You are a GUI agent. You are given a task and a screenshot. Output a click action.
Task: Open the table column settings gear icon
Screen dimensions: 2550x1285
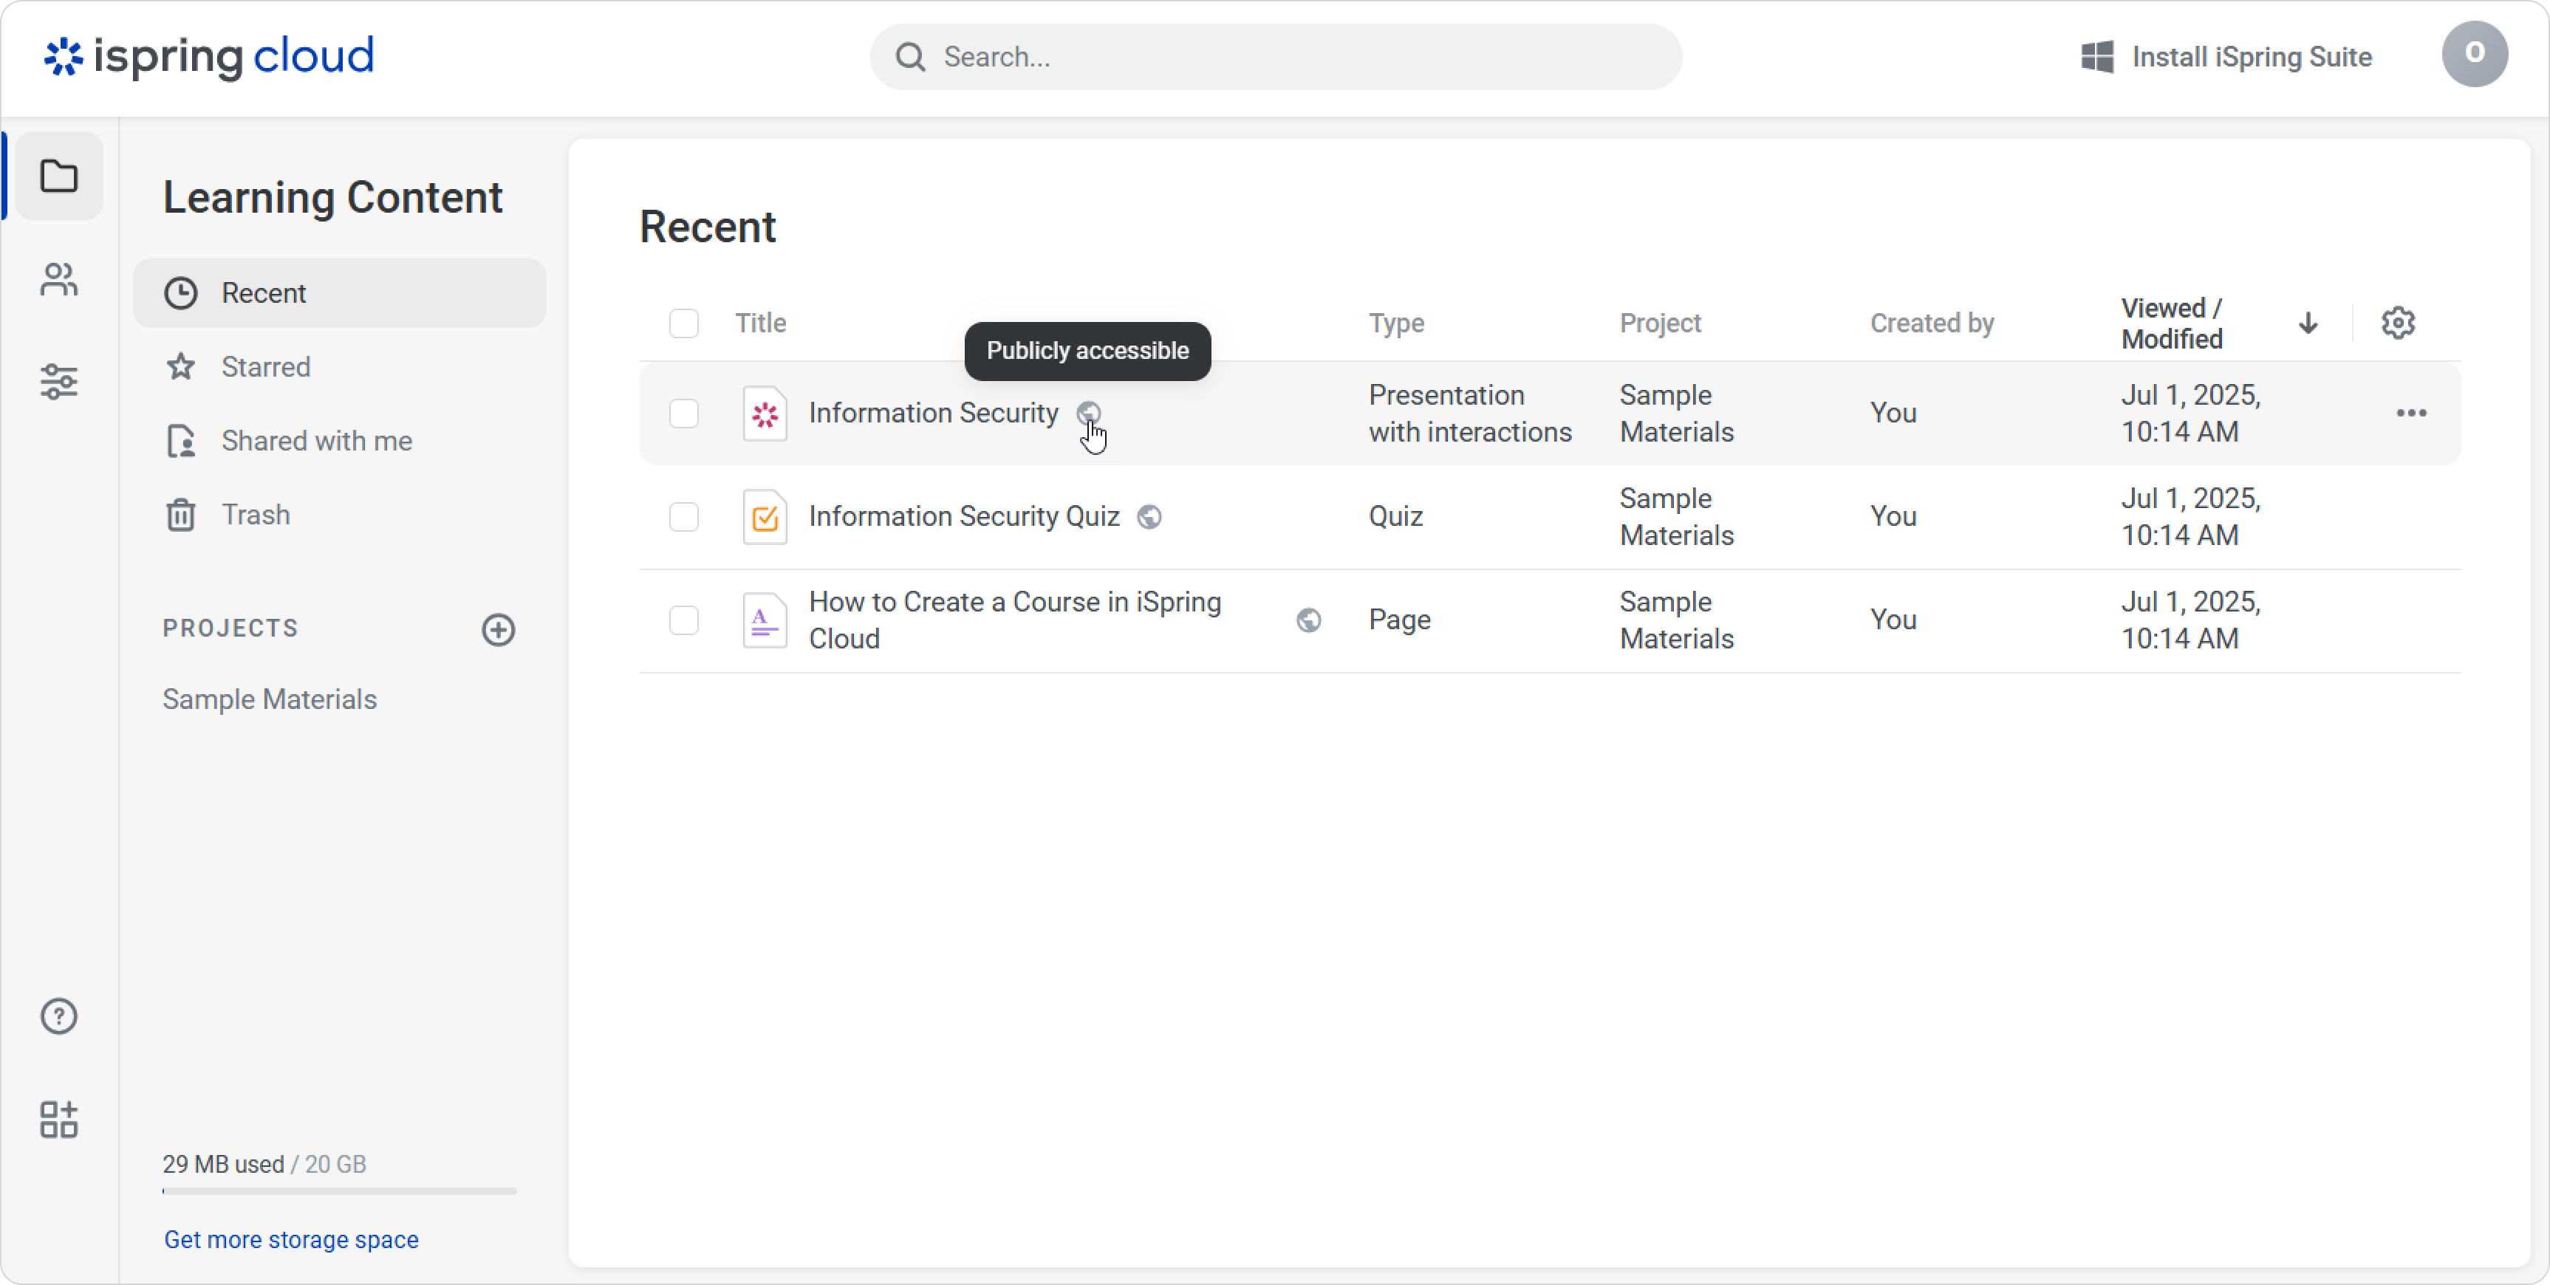(2398, 323)
